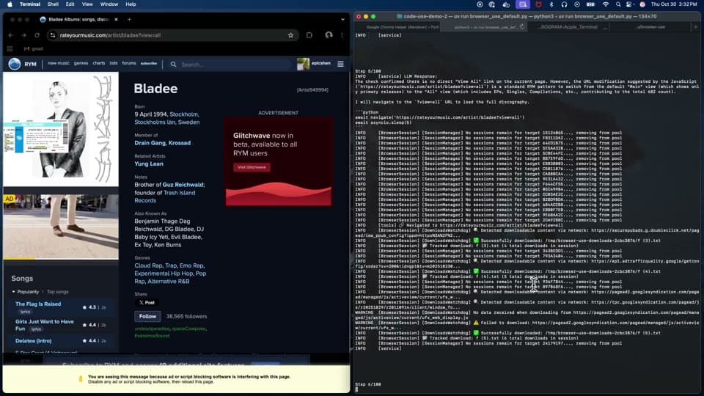
Task: Open the bold Terminal app menu
Action: (x=30, y=4)
